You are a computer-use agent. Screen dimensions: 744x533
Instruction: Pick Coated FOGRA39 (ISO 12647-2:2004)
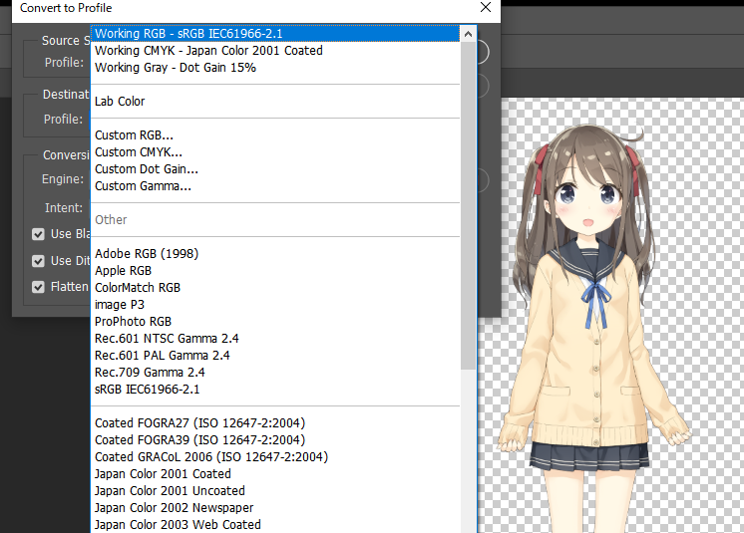[199, 440]
